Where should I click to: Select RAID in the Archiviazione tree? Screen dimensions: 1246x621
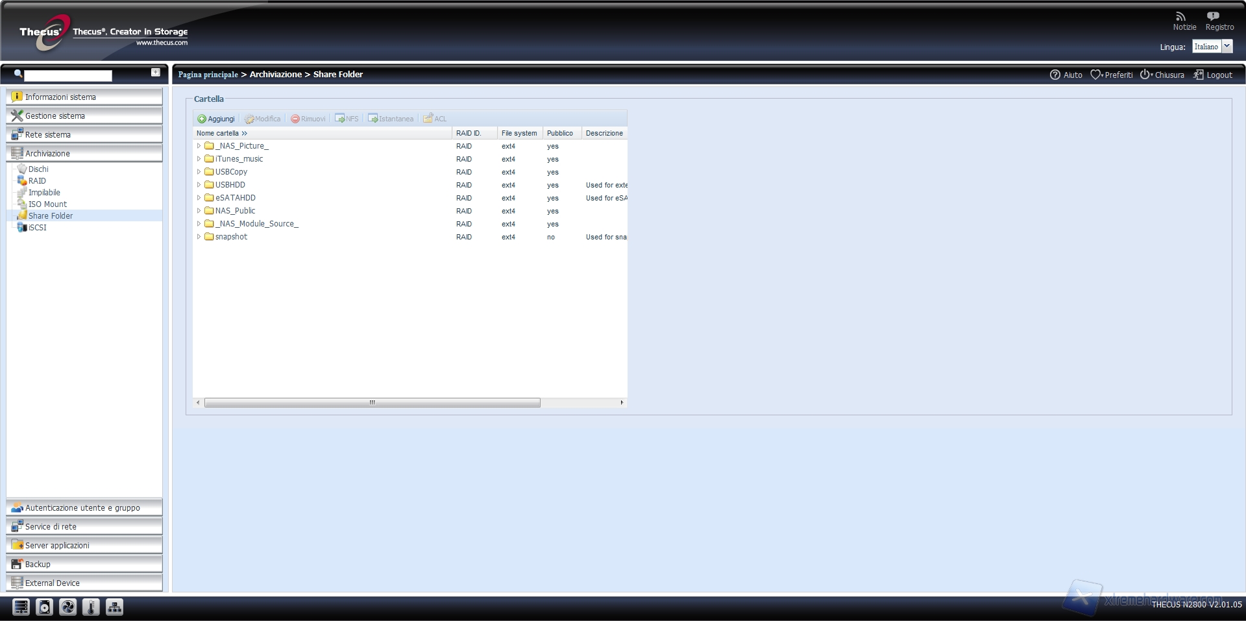point(37,181)
